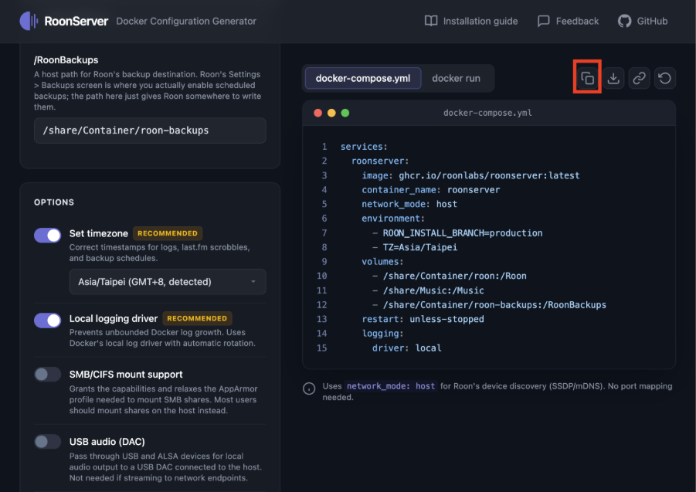Click the network_mode: host code line
The width and height of the screenshot is (696, 492).
409,204
